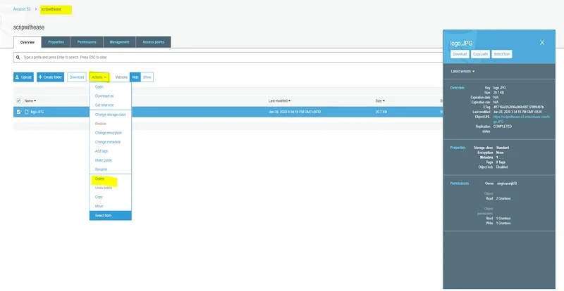
Task: Sort by the Name column header
Action: click(30, 101)
